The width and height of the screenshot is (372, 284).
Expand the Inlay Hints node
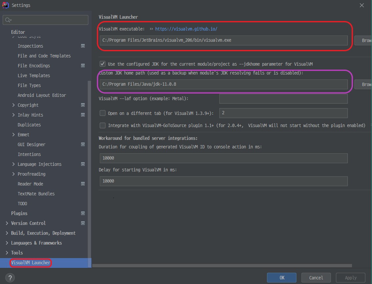tap(13, 115)
